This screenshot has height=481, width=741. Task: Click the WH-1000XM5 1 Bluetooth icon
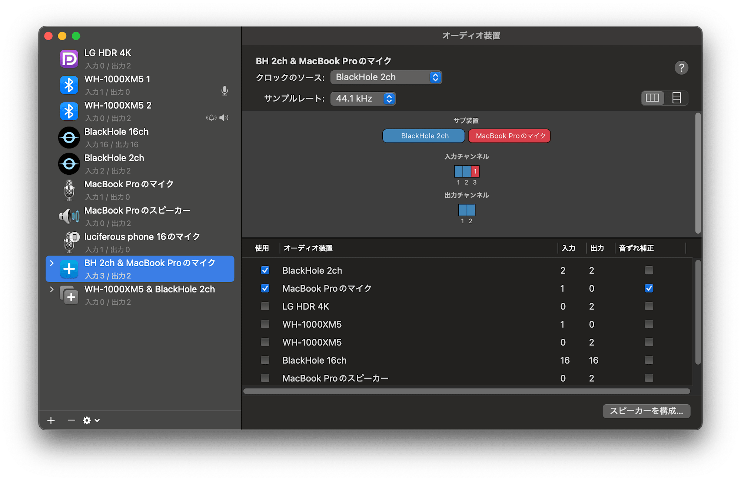(69, 85)
